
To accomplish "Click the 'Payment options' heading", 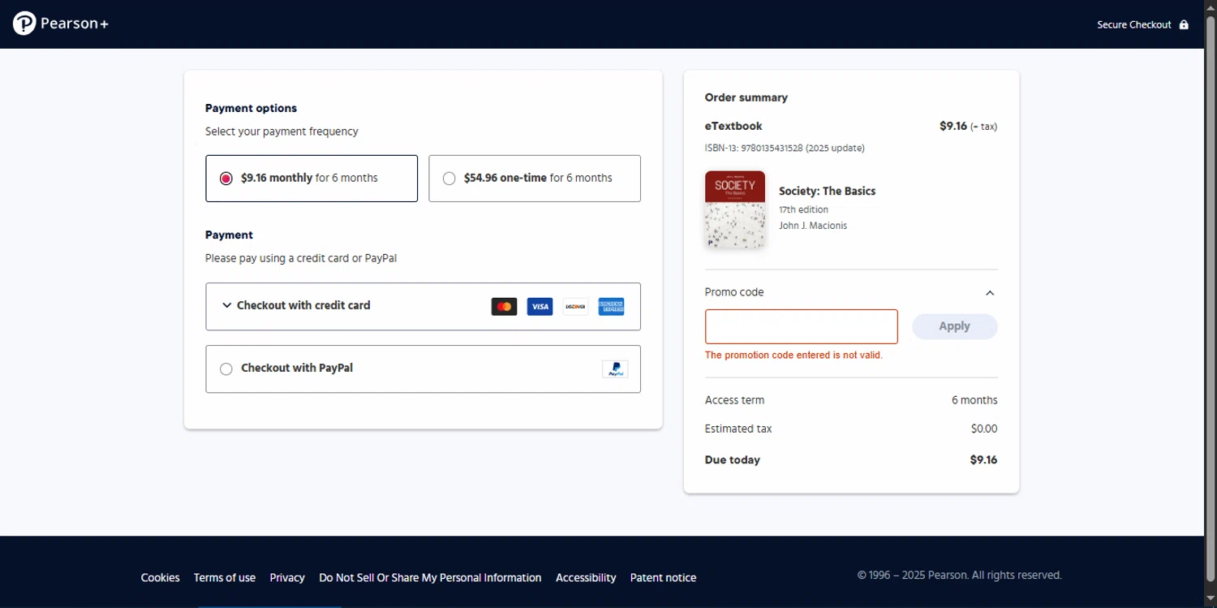I will tap(251, 109).
